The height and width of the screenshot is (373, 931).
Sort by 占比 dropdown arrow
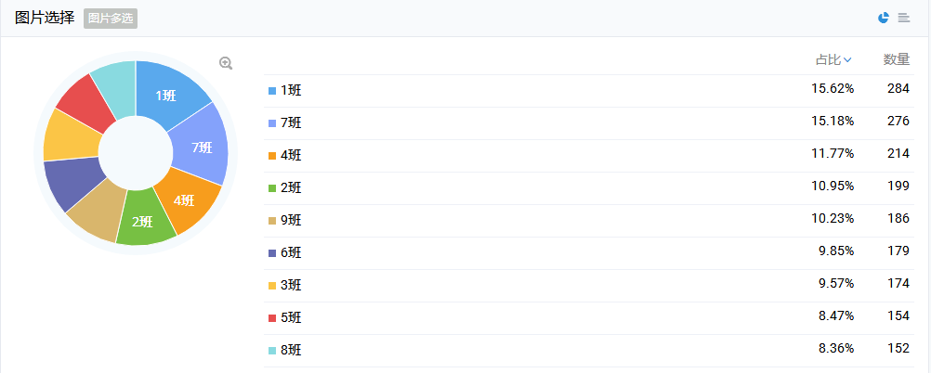[x=848, y=60]
